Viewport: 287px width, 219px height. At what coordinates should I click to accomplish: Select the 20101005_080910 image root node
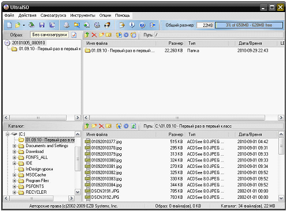coord(29,43)
